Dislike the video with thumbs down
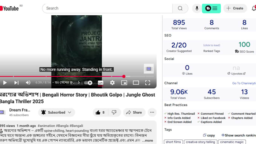The image size is (256, 144). click(114, 112)
